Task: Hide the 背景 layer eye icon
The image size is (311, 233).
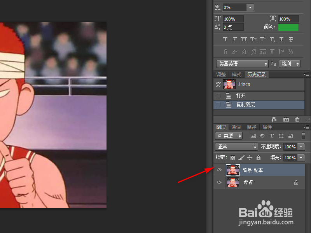Action: click(x=219, y=182)
